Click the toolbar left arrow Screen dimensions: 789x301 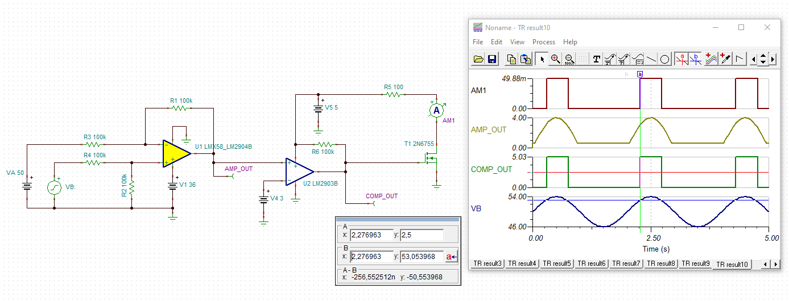[x=754, y=58]
